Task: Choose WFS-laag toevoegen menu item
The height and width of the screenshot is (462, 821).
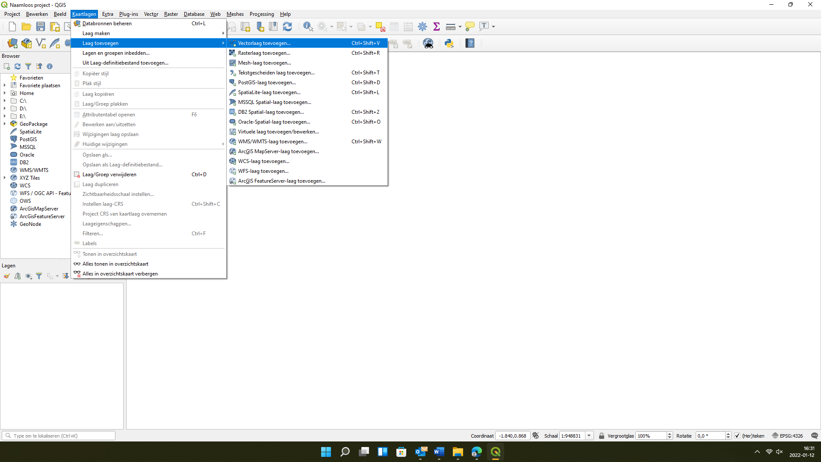Action: (307, 171)
